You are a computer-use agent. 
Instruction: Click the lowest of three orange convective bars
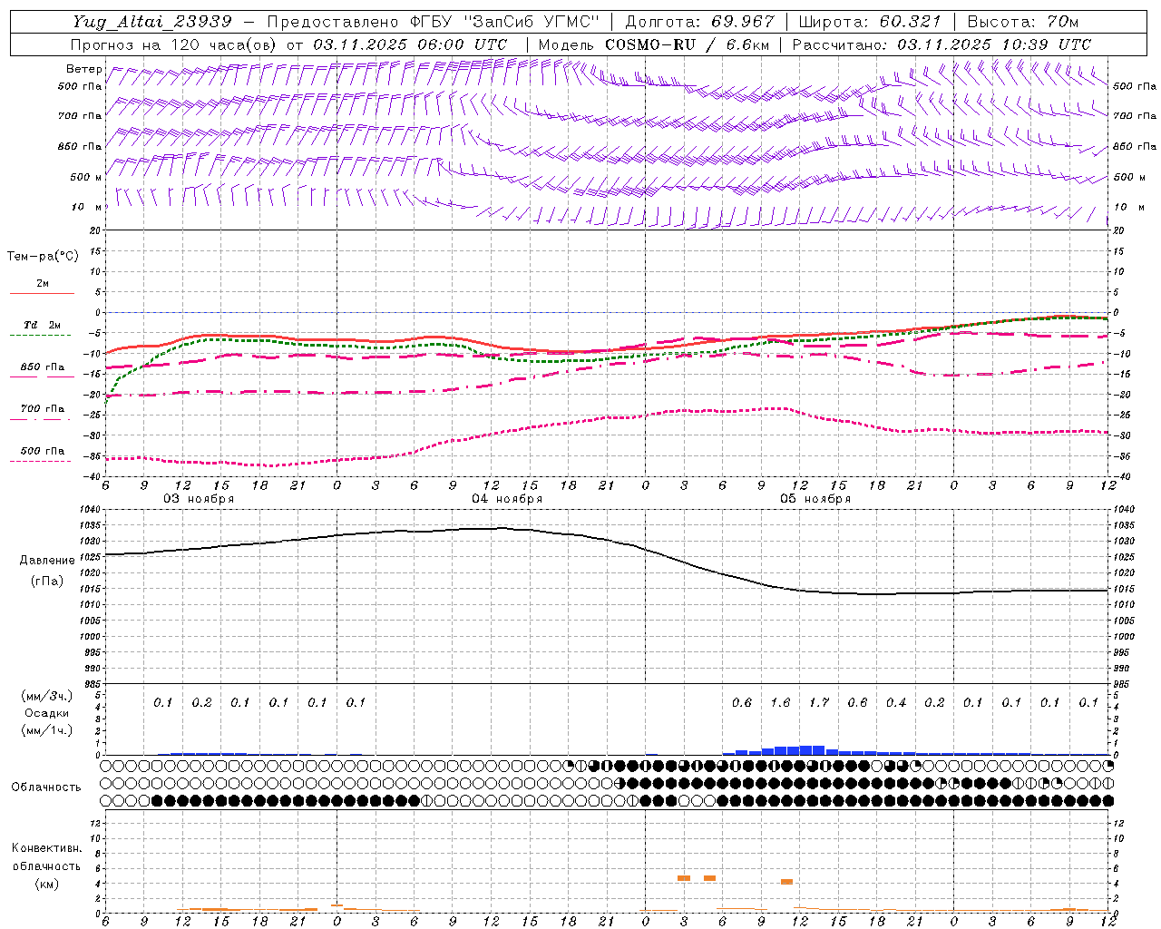click(x=787, y=882)
